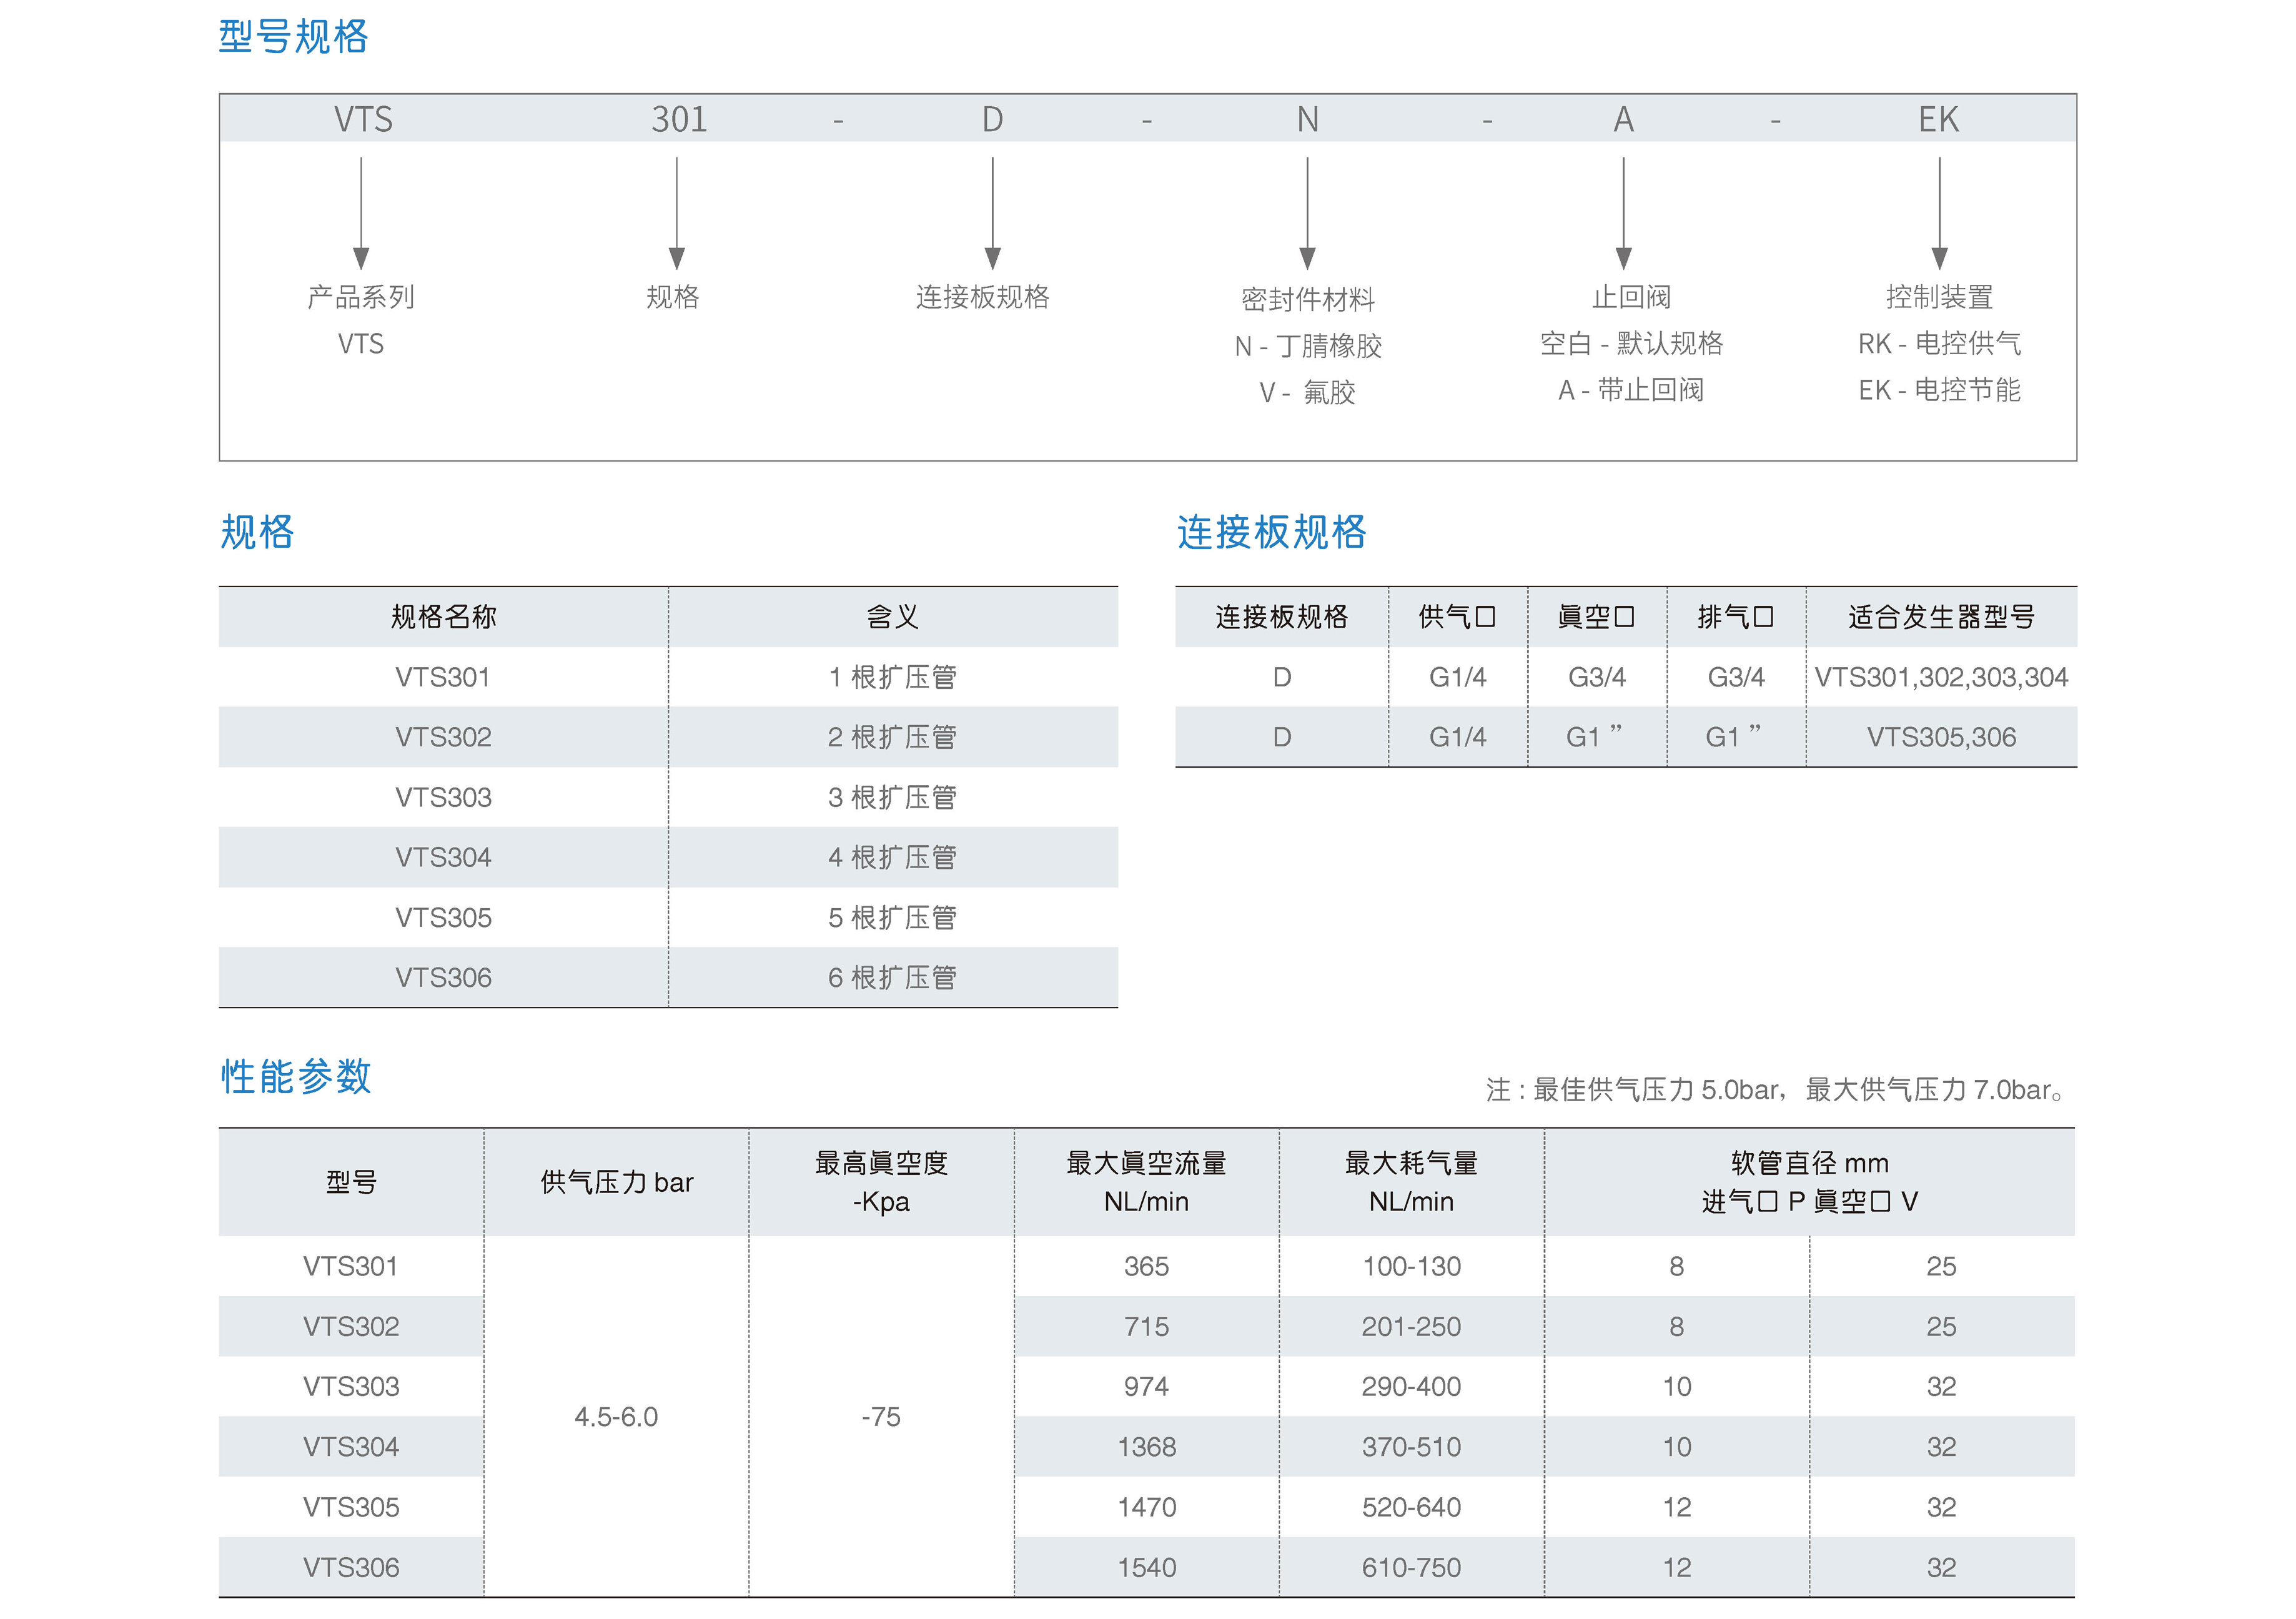
Task: Click VTS303 in the 性能参数 table
Action: coord(351,1386)
